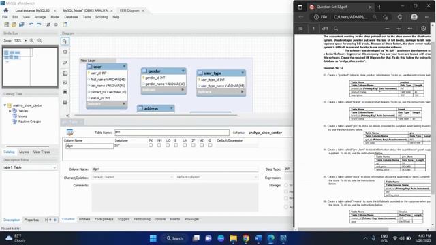The height and width of the screenshot is (245, 436).
Task: Check the UN unsigned checkbox for idgrn
Action: tap(185, 145)
